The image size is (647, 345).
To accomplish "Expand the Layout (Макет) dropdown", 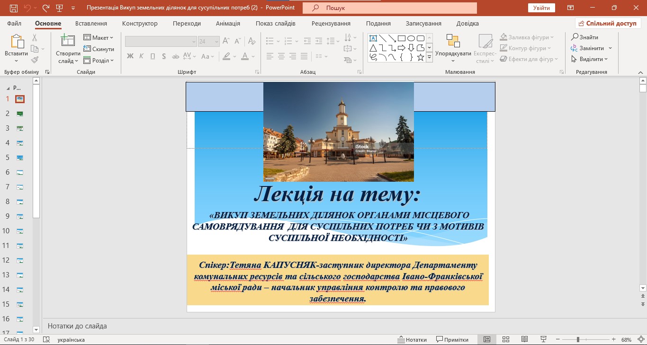I will 99,38.
